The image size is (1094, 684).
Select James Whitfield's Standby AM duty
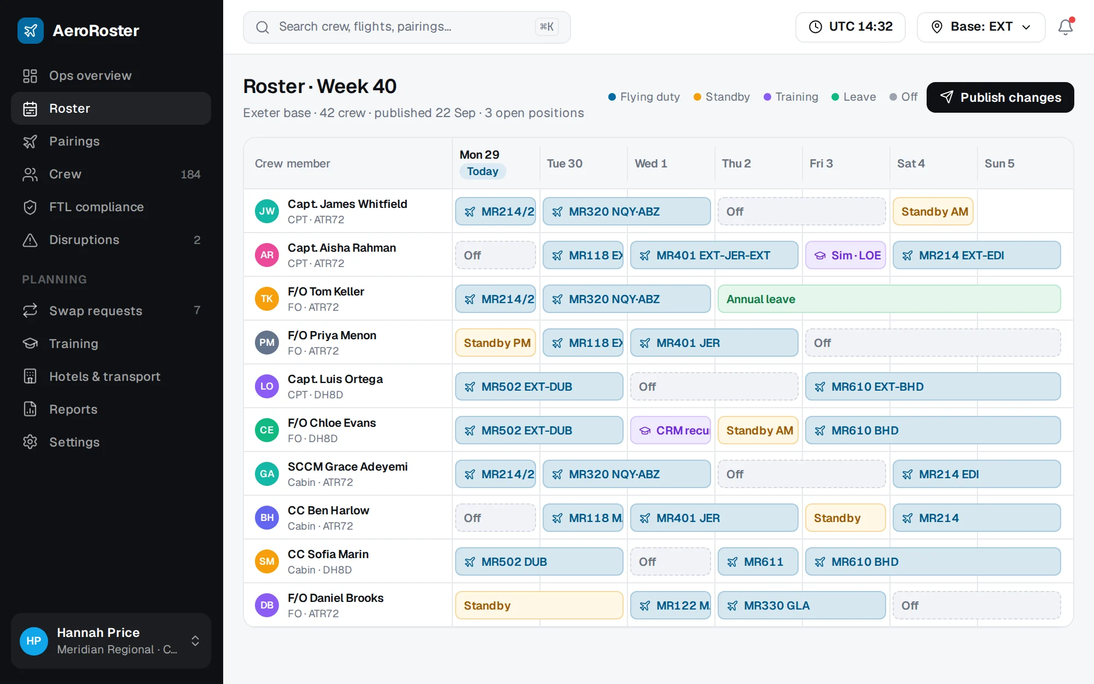933,211
